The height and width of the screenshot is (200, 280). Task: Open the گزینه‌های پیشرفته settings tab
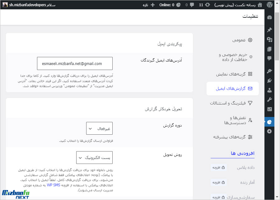point(232,137)
